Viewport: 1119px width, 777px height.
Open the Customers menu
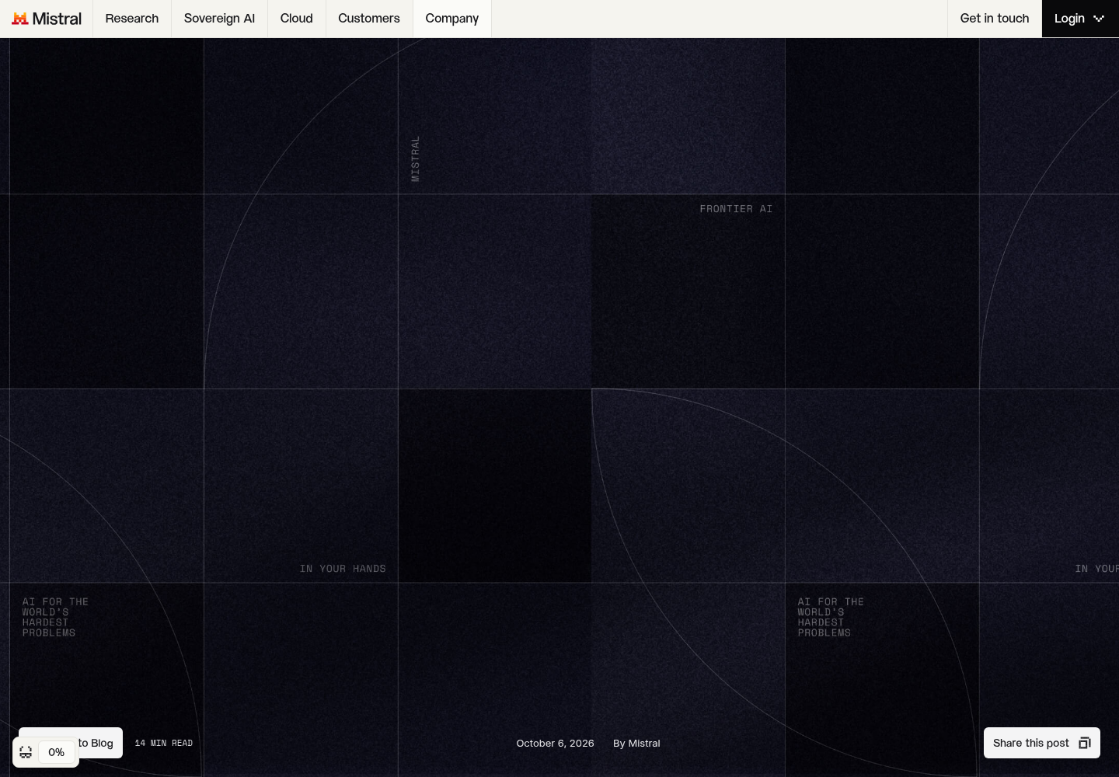click(x=369, y=19)
